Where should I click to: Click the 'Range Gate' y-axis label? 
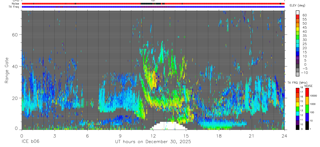[x=7, y=71]
